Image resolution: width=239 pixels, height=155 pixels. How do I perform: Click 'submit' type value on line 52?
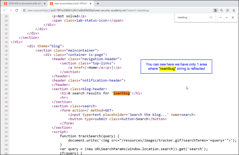click(101, 119)
